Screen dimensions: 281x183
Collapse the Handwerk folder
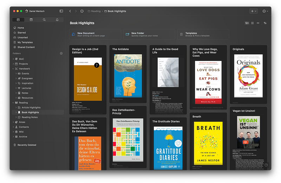[x=13, y=69]
